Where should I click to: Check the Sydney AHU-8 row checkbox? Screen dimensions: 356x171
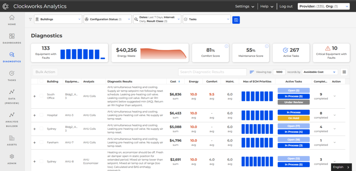41,161
